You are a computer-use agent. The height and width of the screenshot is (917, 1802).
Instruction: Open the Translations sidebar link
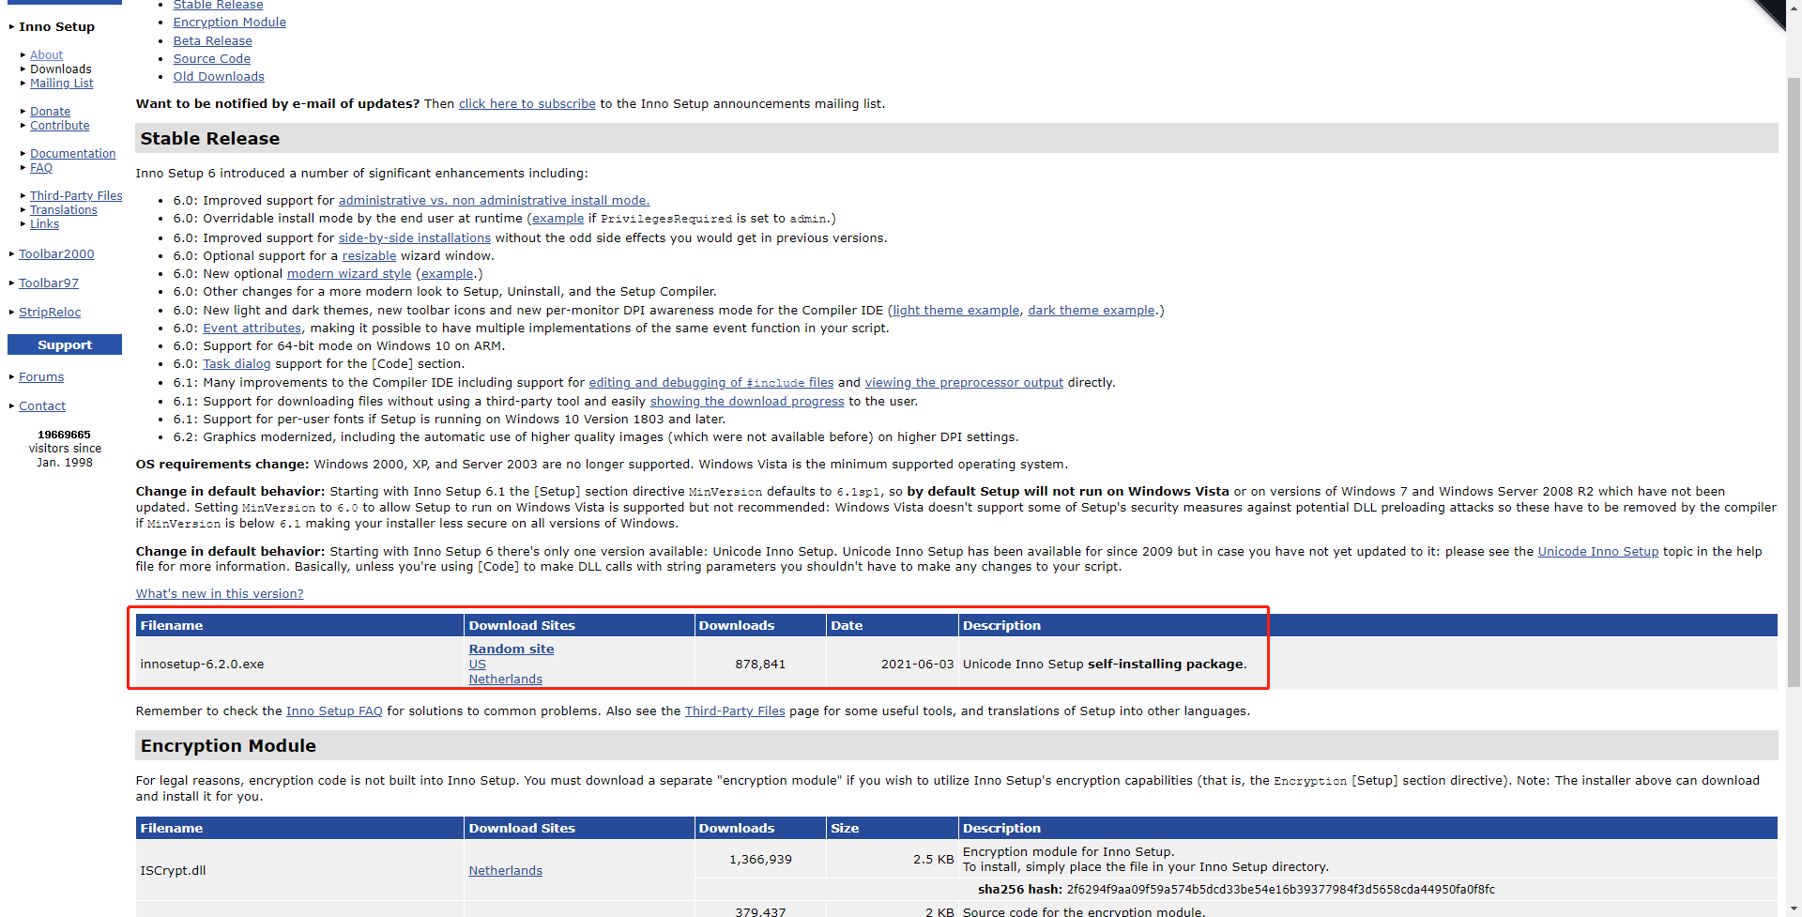tap(63, 210)
